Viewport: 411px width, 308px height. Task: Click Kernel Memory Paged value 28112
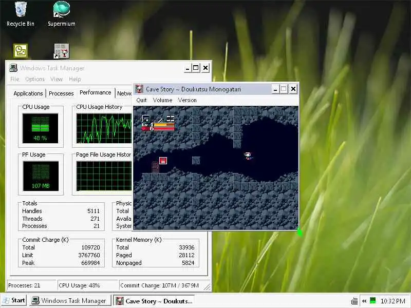[x=186, y=255]
